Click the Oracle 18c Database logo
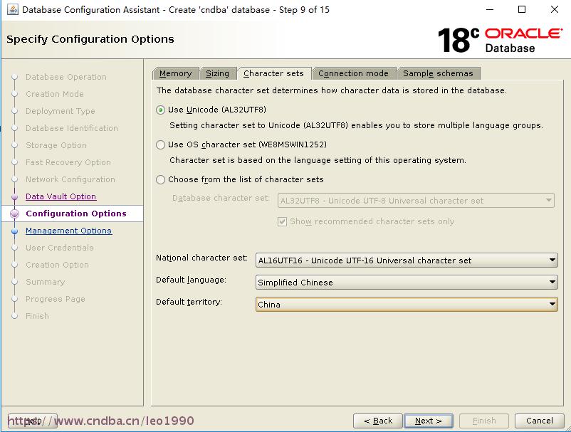The image size is (571, 432). (501, 40)
